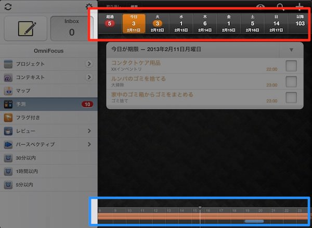Select the 日 2月17日 tab
The image size is (312, 228).
pyautogui.click(x=276, y=23)
